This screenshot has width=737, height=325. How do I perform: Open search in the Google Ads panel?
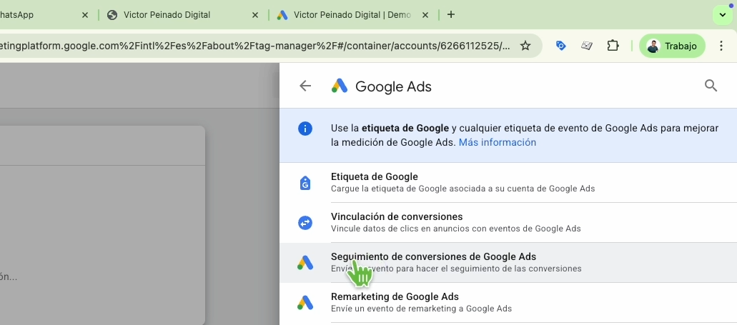click(711, 86)
